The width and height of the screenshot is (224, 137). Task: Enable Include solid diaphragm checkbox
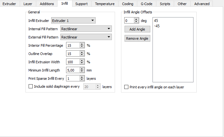tap(31, 86)
